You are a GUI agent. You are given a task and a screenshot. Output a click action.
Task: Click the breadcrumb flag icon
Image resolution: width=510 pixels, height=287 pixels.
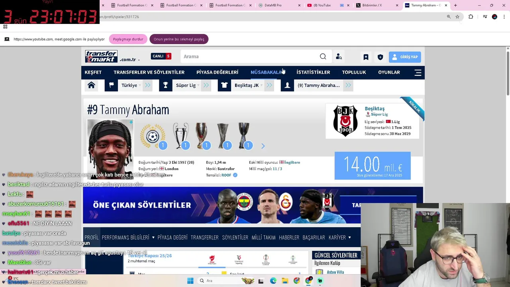[x=111, y=85]
